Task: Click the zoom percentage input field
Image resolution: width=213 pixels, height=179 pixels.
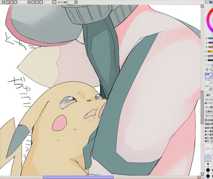Action: coord(23,2)
